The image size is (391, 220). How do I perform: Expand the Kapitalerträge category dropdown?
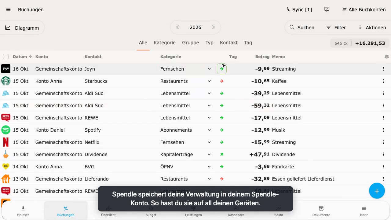point(209,154)
